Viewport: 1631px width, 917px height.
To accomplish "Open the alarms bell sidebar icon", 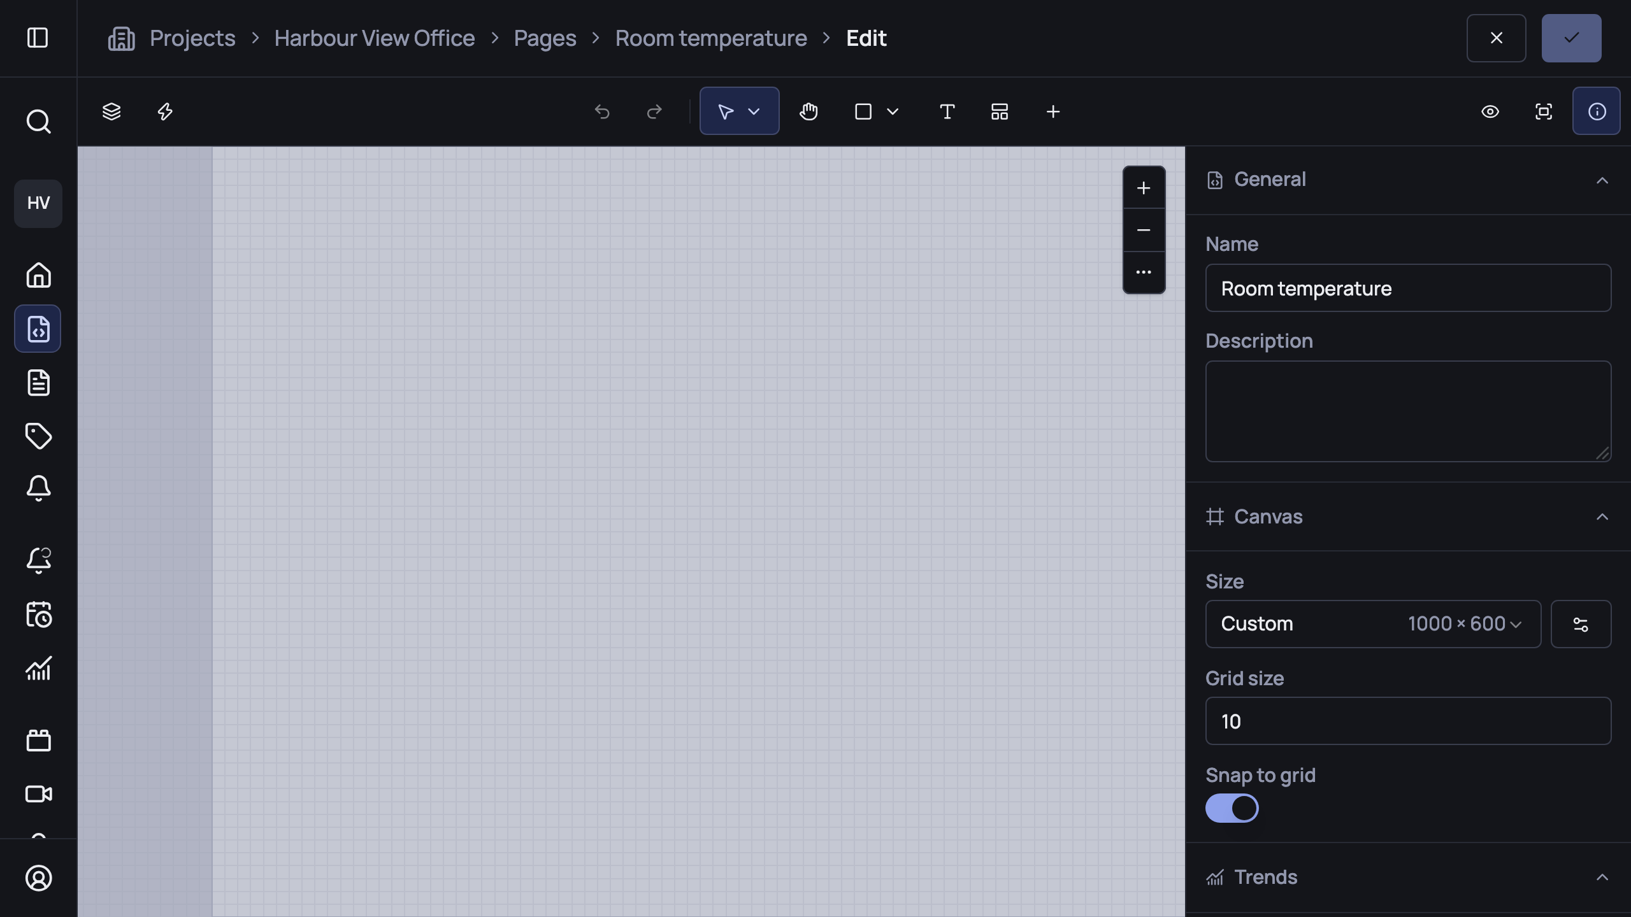I will pyautogui.click(x=38, y=488).
